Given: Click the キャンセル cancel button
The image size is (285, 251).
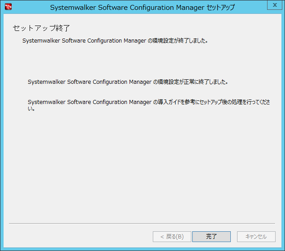Looking at the screenshot, I should (x=256, y=237).
